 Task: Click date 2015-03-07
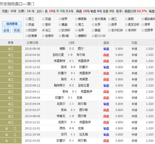(33, 110)
